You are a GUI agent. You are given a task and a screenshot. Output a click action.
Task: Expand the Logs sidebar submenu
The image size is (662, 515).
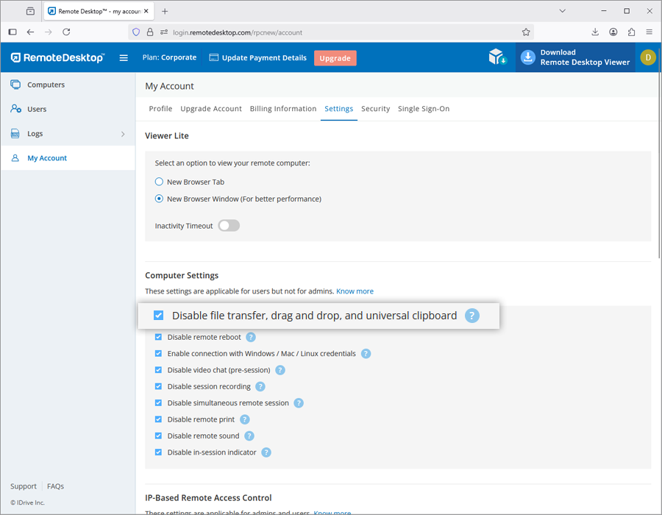(x=123, y=134)
